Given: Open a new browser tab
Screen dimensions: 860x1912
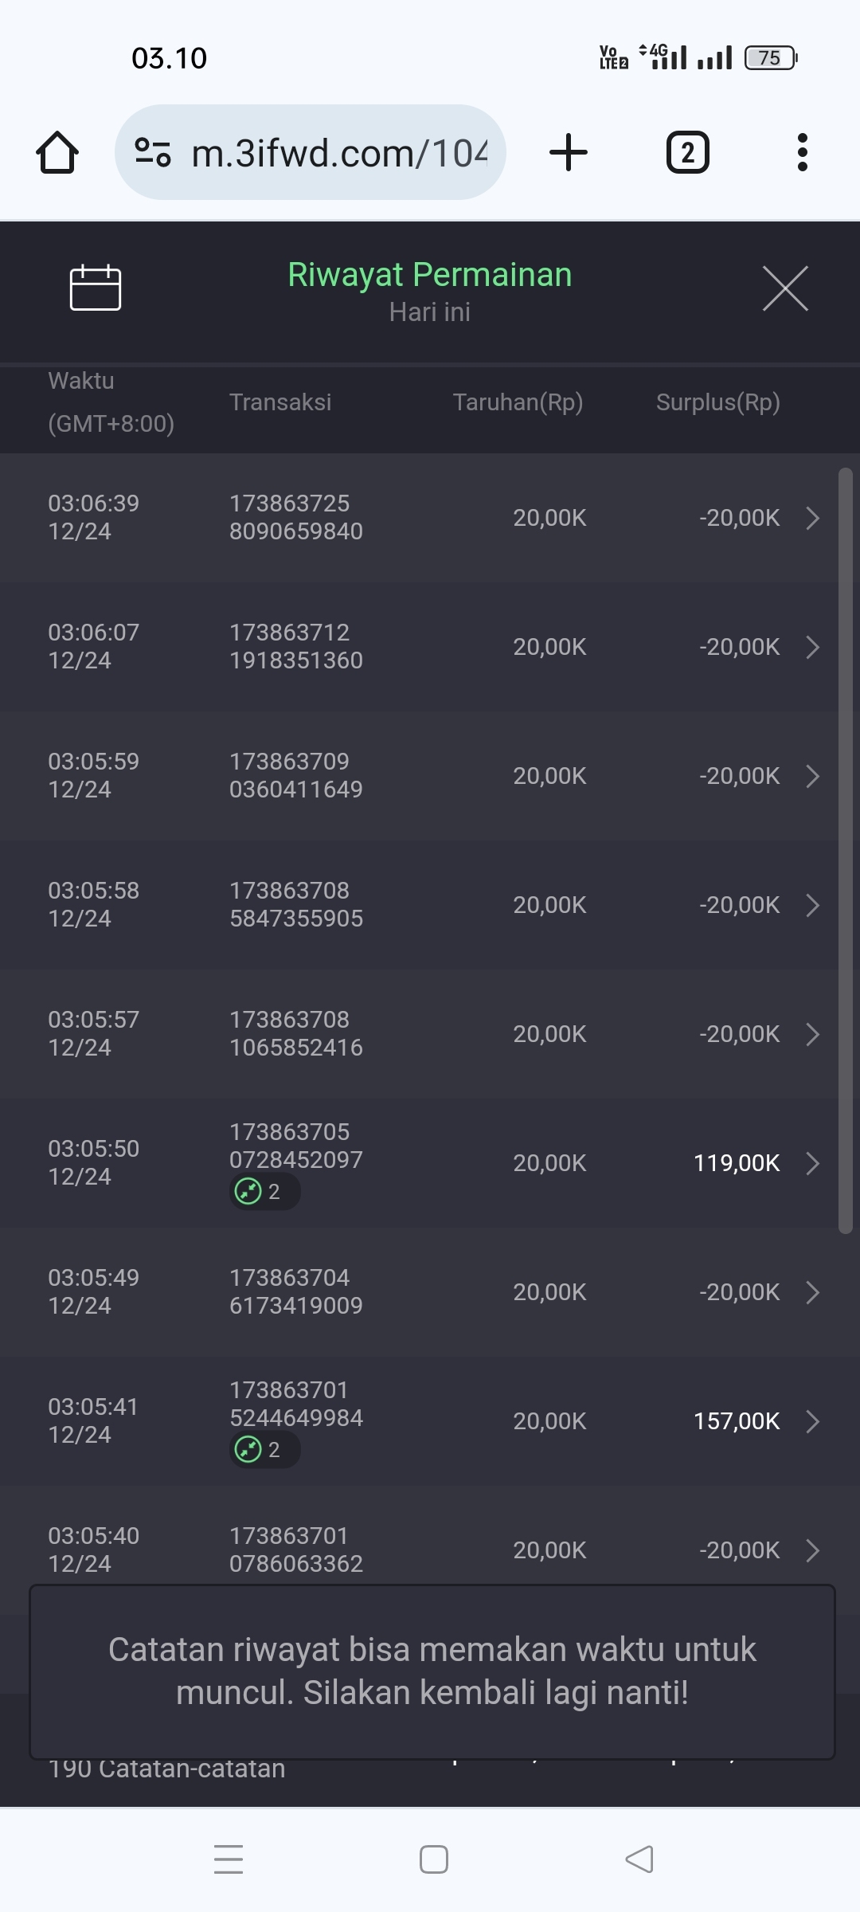Looking at the screenshot, I should (x=569, y=152).
